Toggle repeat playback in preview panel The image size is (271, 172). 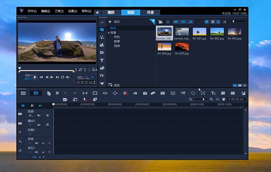pyautogui.click(x=62, y=77)
